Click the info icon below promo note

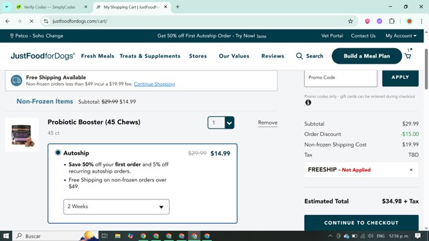pyautogui.click(x=308, y=102)
